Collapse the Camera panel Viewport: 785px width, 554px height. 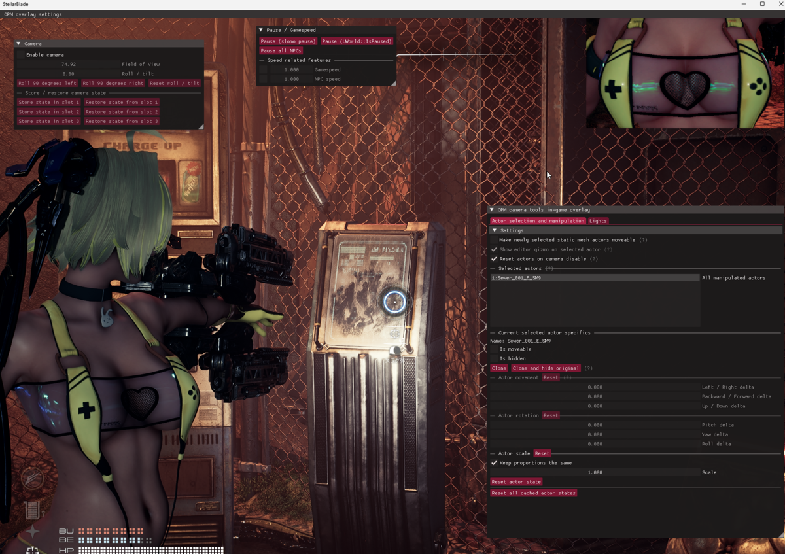[x=18, y=44]
